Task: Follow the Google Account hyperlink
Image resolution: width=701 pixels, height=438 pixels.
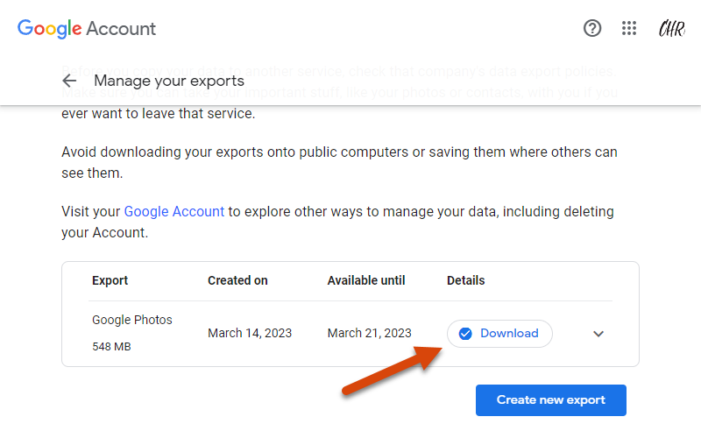Action: [174, 211]
